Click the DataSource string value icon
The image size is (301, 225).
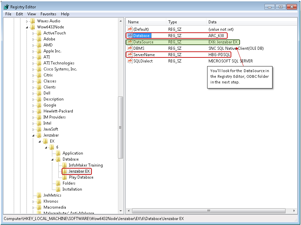tap(130, 42)
